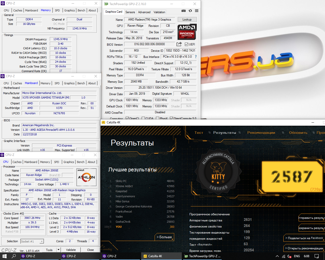Viewport: 325px width, 260px height.
Task: Toggle the PhysX computing checkbox
Action: coord(157,118)
